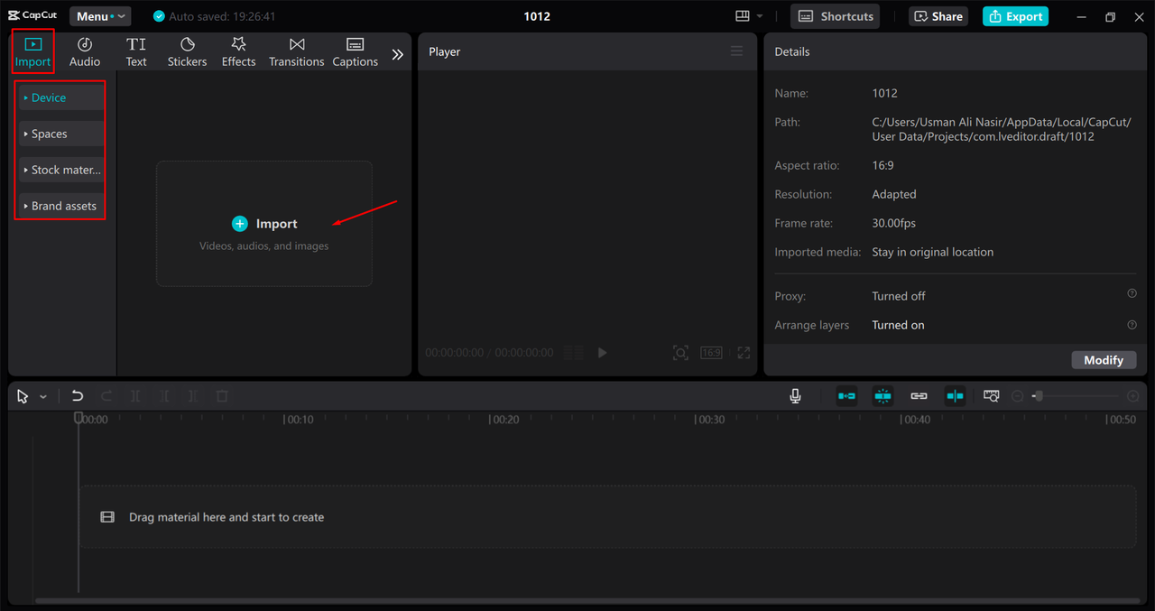Expand the Device section

point(61,97)
